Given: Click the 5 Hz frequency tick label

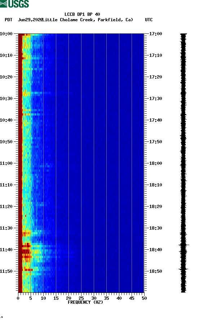Looking at the screenshot, I should [31, 298].
